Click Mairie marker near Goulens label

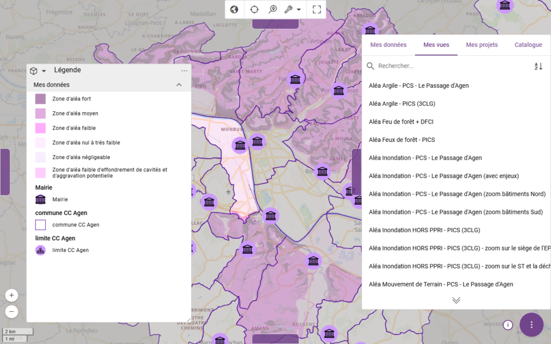coord(329,333)
